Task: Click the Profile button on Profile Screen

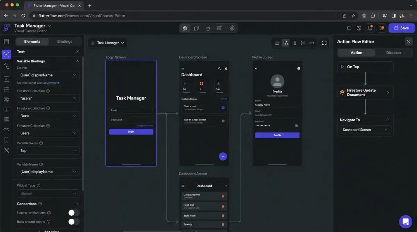Action: (277, 135)
